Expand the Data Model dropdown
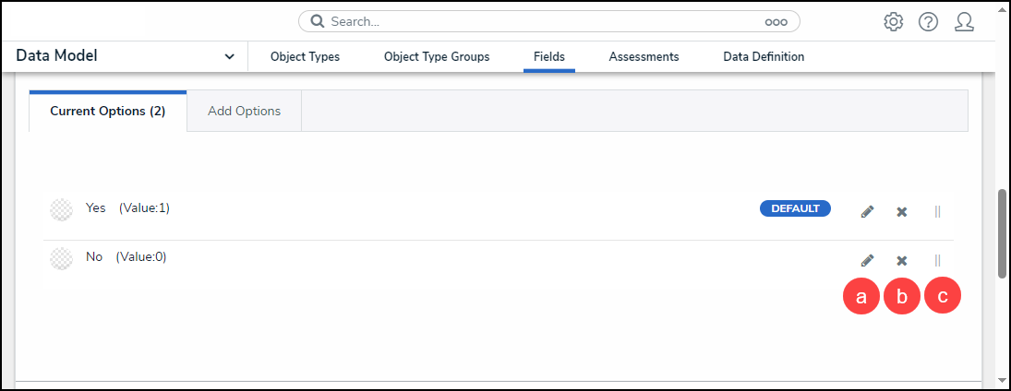 229,57
